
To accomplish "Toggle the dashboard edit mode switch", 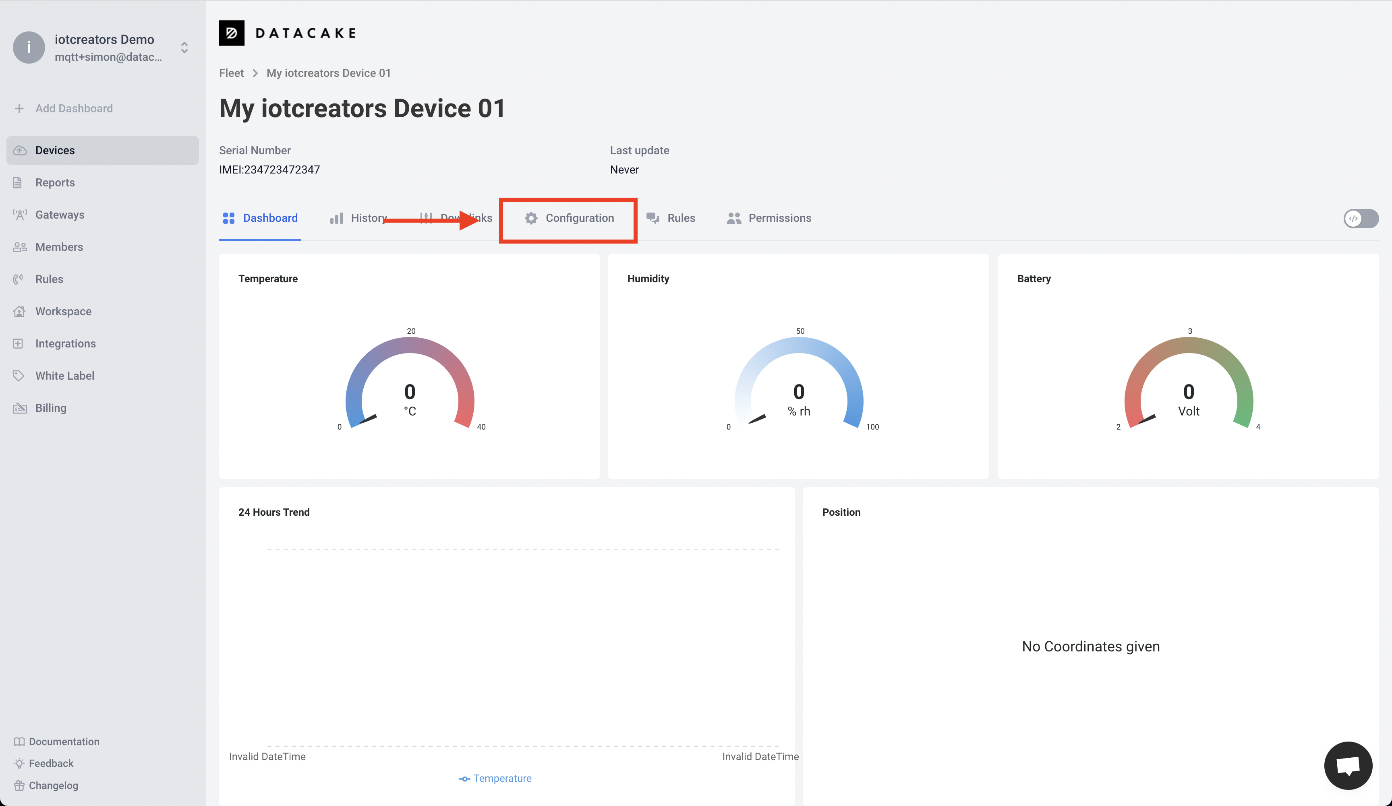I will pyautogui.click(x=1361, y=218).
